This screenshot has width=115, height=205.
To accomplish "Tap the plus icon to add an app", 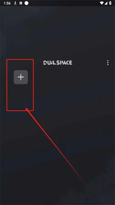I will tap(21, 77).
